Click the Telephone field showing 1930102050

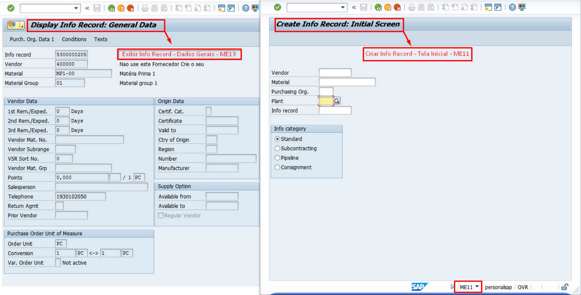pyautogui.click(x=80, y=197)
